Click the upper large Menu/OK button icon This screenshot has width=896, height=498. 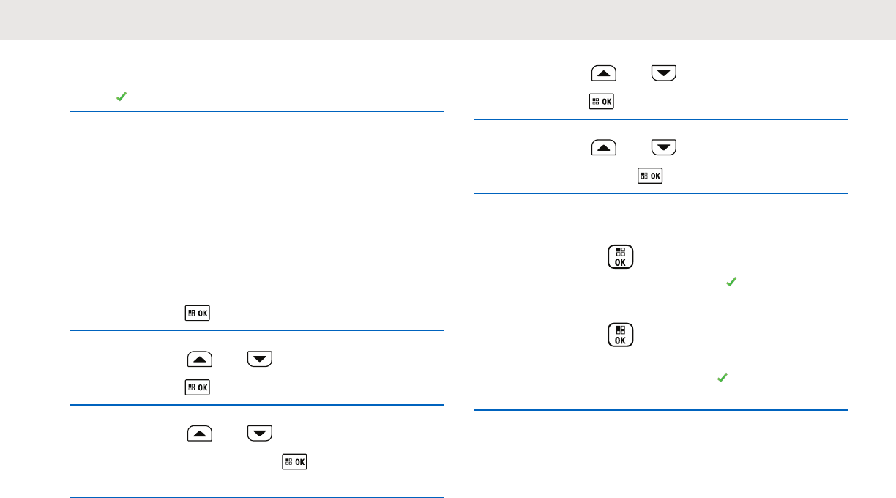pyautogui.click(x=620, y=257)
